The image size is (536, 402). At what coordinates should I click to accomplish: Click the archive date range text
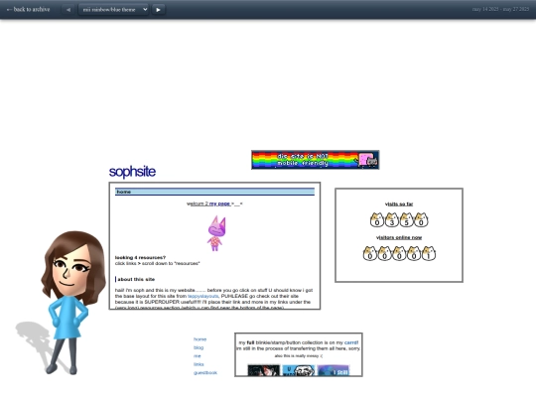(500, 9)
